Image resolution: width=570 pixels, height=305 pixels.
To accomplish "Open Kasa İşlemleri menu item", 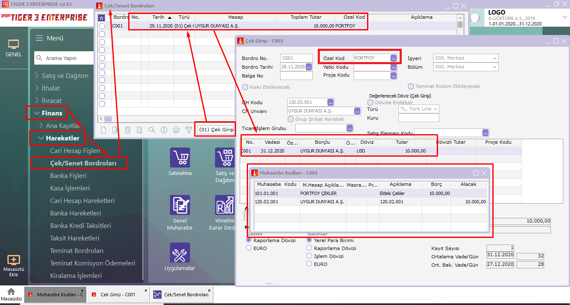I will pyautogui.click(x=70, y=188).
